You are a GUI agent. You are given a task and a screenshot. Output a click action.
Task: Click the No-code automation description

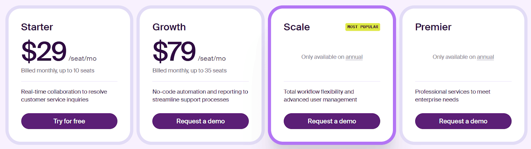click(200, 96)
